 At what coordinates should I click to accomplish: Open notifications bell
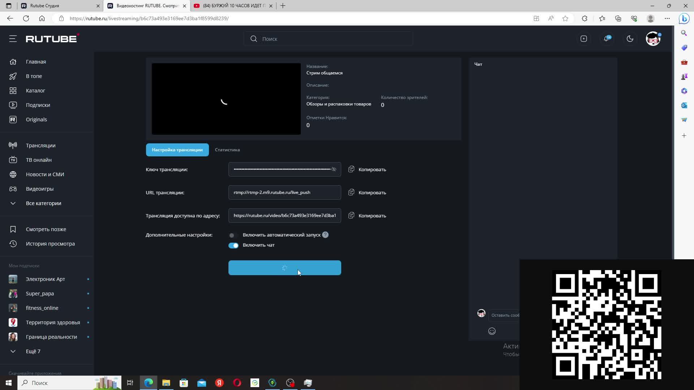607,39
